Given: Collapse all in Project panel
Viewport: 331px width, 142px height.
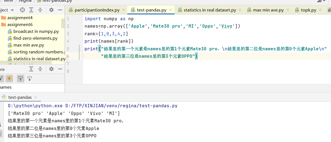Looking at the screenshot, I should 40,10.
